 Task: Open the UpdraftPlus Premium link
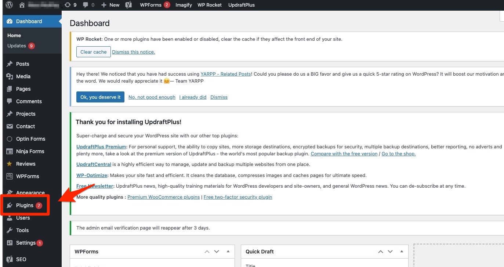point(101,147)
